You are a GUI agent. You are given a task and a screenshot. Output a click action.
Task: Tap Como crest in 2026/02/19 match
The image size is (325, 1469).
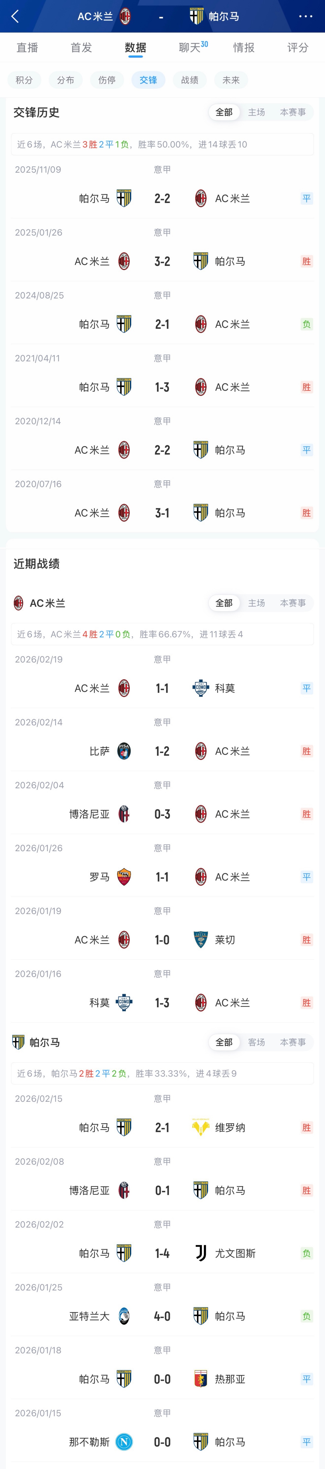pos(201,688)
